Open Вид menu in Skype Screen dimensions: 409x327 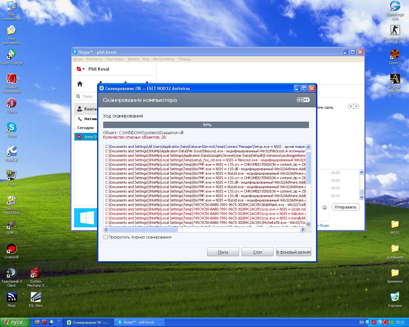[146, 59]
